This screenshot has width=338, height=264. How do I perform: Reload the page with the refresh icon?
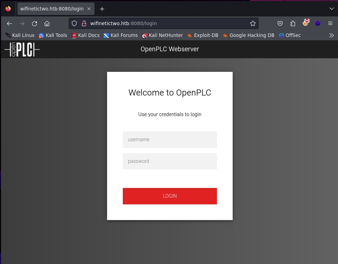pos(35,24)
